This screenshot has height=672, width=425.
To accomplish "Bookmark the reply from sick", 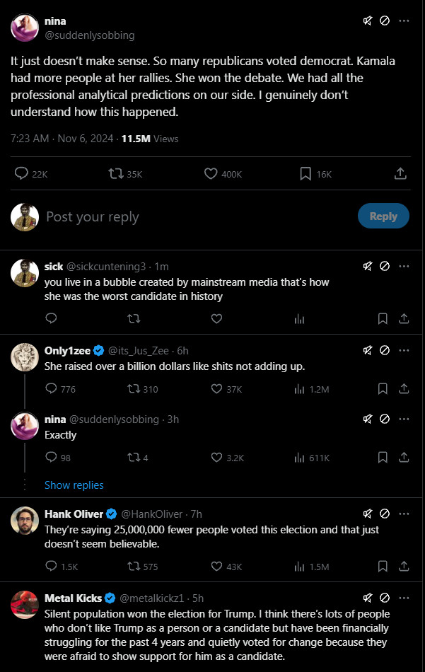I will point(383,318).
